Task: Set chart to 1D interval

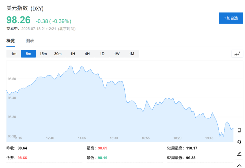Action: click(x=102, y=54)
